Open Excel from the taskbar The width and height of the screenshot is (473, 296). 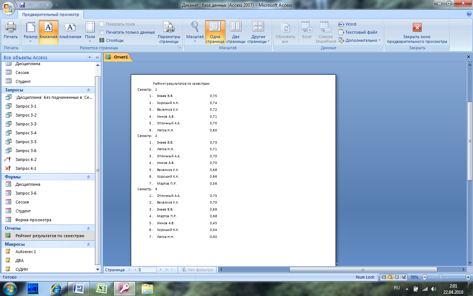(x=102, y=289)
